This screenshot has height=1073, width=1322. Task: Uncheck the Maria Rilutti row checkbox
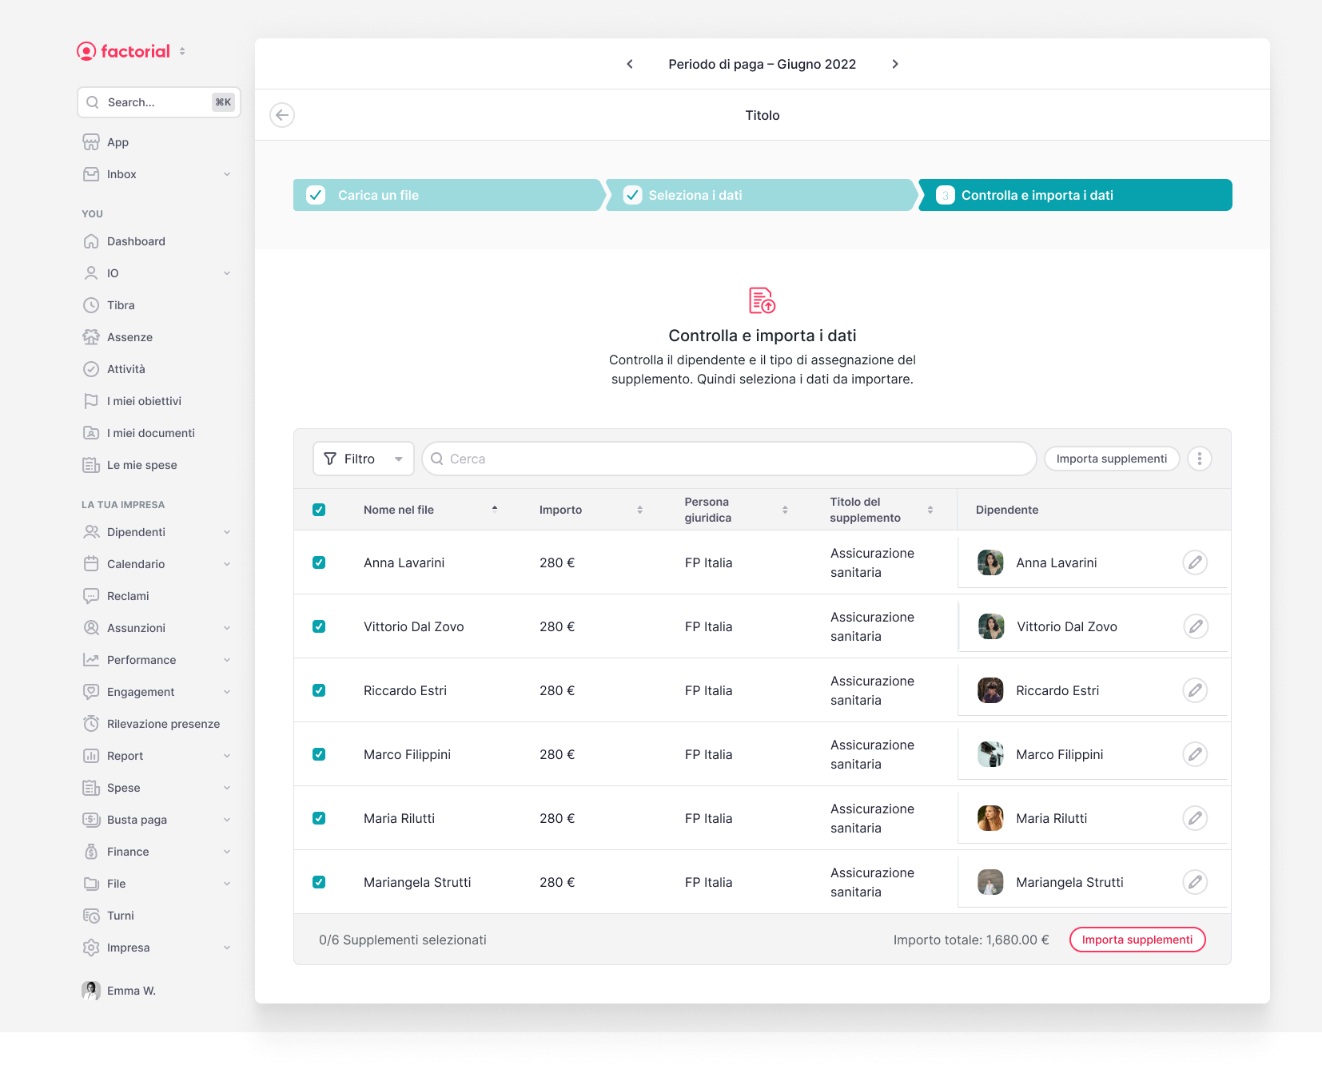click(319, 818)
